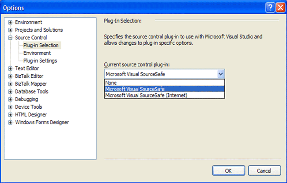Select the BizTalk Mapper label
This screenshot has height=183, width=287.
(x=31, y=84)
